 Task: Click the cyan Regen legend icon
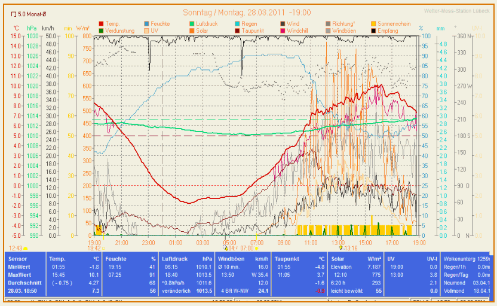pos(237,23)
